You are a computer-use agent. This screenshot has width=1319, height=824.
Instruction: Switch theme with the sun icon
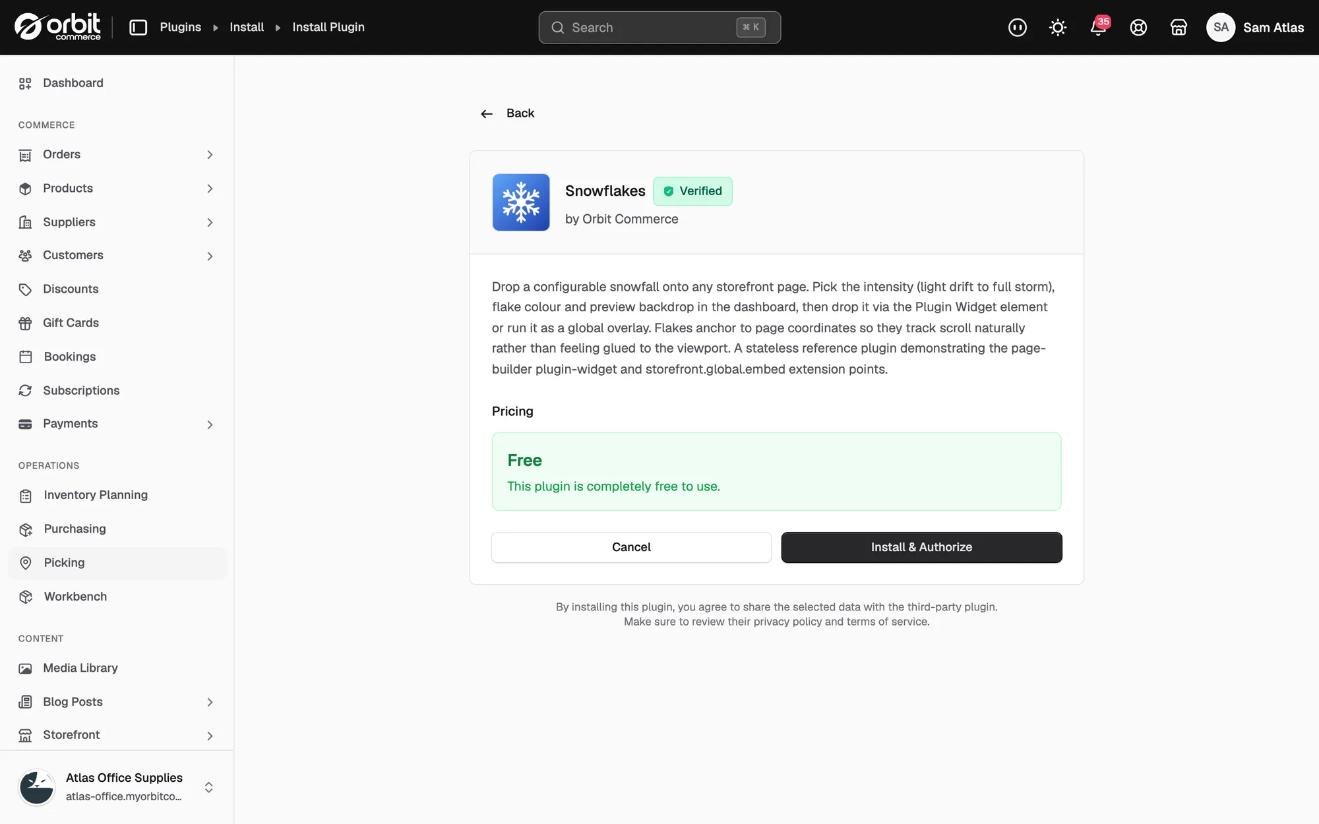tap(1058, 27)
